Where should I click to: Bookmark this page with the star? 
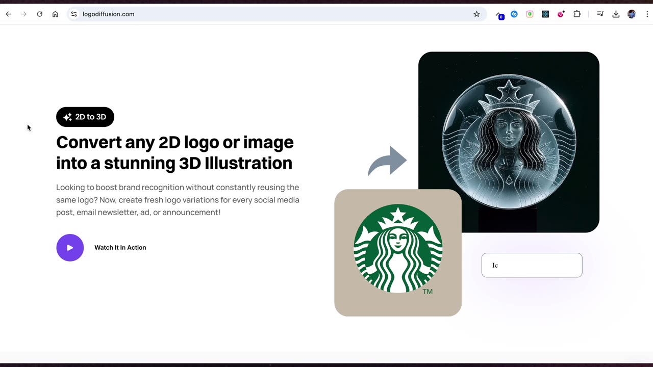[x=476, y=14]
